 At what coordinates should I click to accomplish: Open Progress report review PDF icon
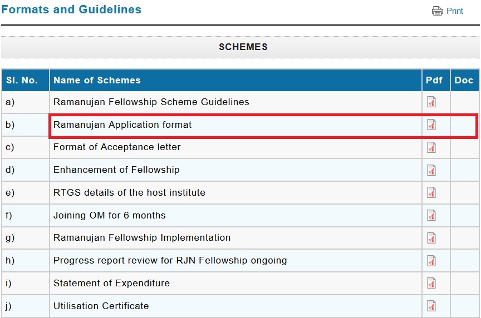point(431,260)
